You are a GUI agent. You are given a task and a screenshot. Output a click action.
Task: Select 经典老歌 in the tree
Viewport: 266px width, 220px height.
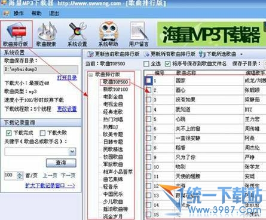tap(113, 112)
